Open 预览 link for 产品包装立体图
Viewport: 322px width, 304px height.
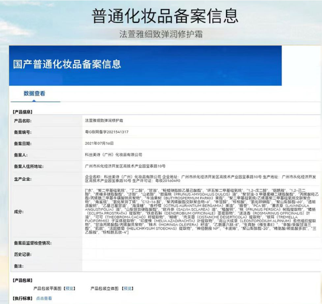(x=128, y=289)
